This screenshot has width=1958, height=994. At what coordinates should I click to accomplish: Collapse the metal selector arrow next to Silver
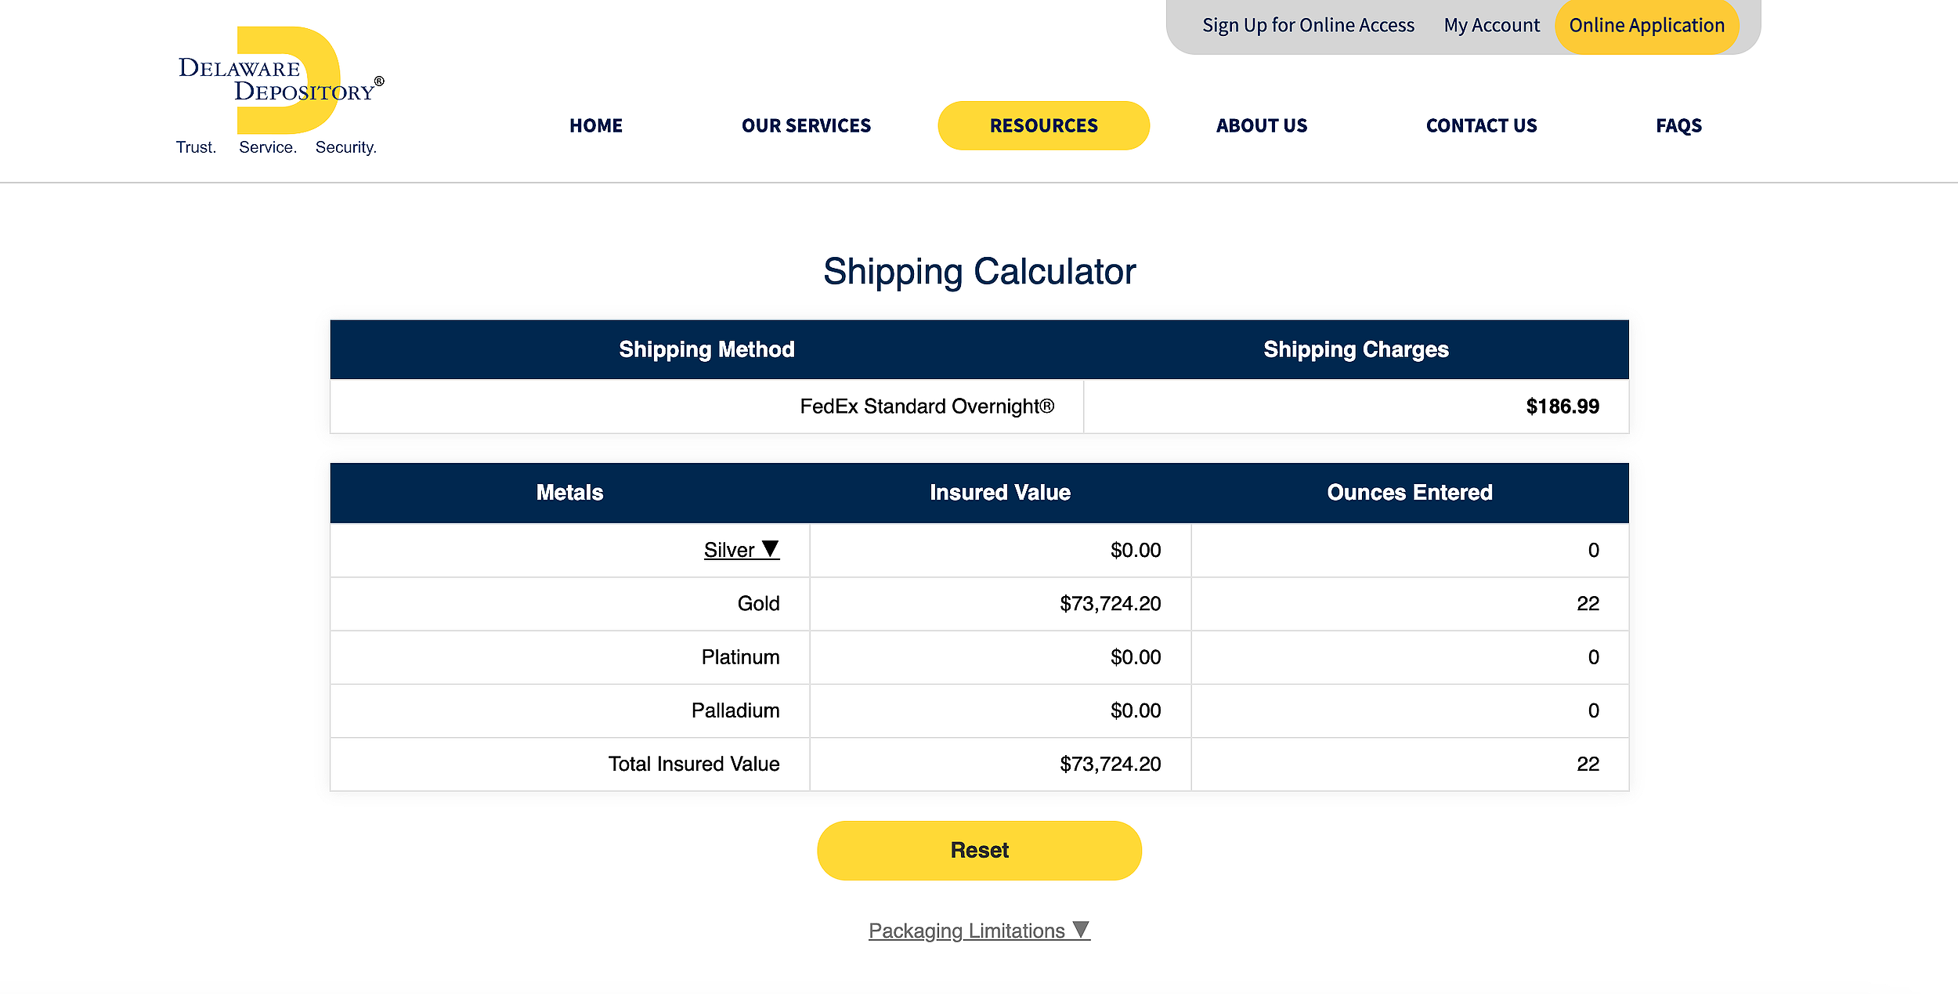pyautogui.click(x=771, y=550)
